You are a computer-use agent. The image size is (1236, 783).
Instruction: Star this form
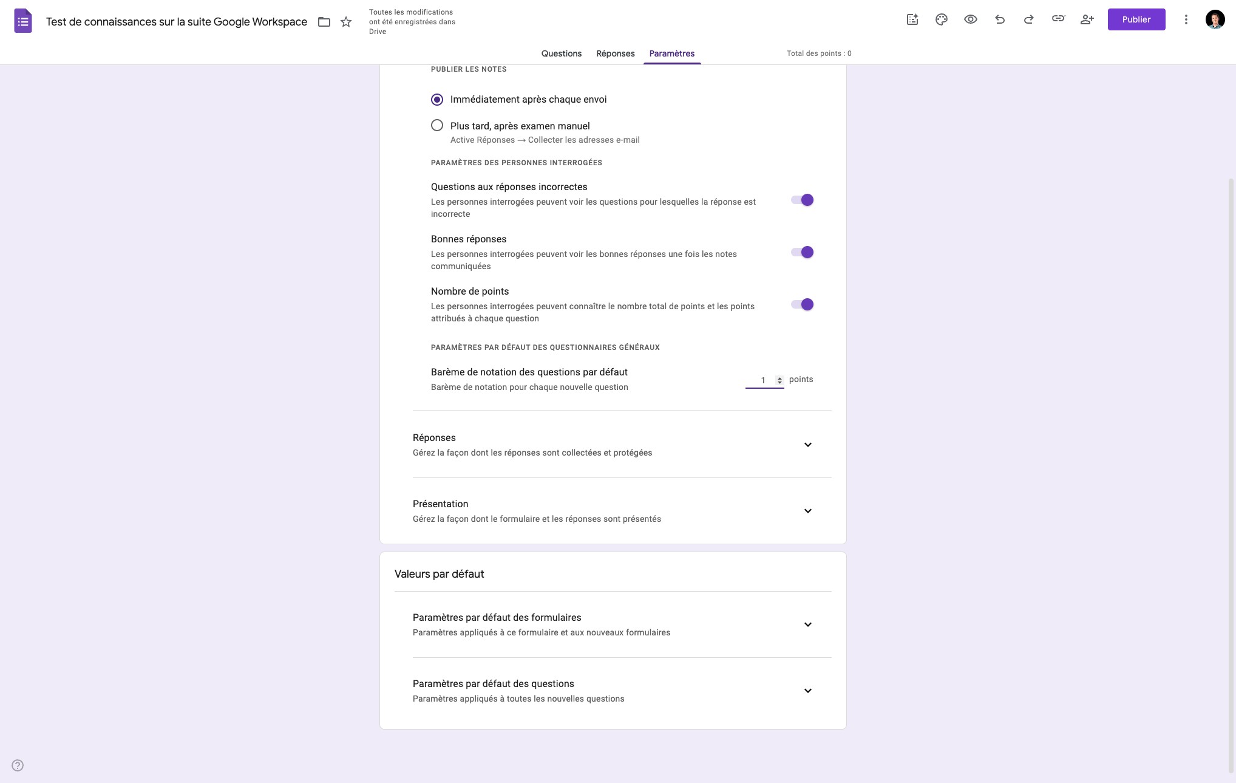346,22
